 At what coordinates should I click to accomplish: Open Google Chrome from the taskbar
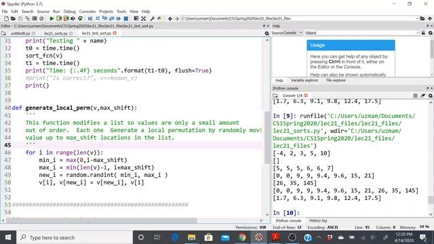tap(242, 237)
